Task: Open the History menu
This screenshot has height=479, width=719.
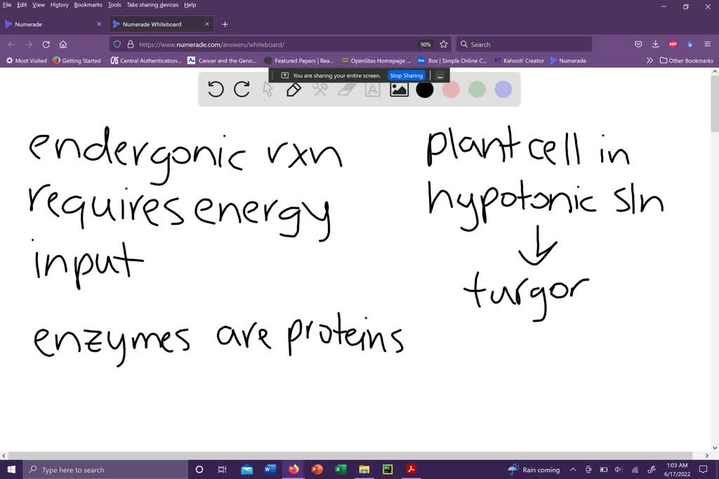Action: [x=59, y=5]
